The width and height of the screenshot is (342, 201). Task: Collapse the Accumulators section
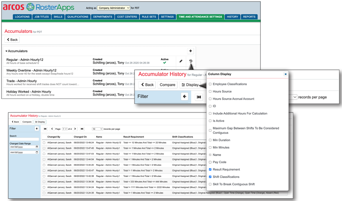tap(17, 51)
